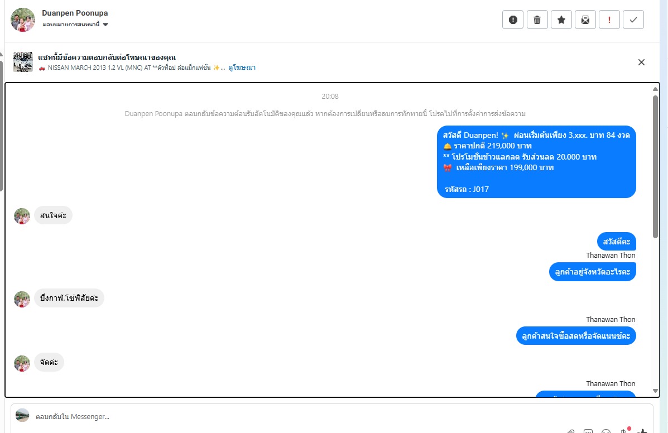Viewport: 668px width, 433px height.
Task: Click the chat vertical scrollbar thumb
Action: (655, 166)
